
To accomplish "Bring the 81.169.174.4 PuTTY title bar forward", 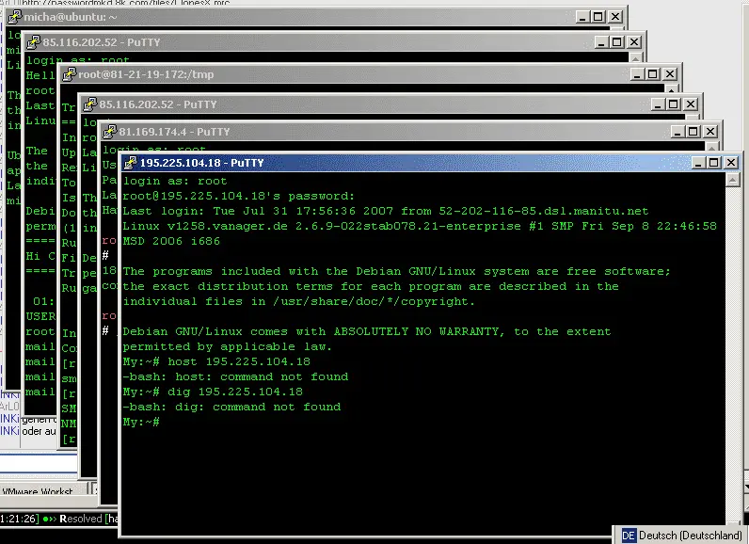I will point(376,133).
